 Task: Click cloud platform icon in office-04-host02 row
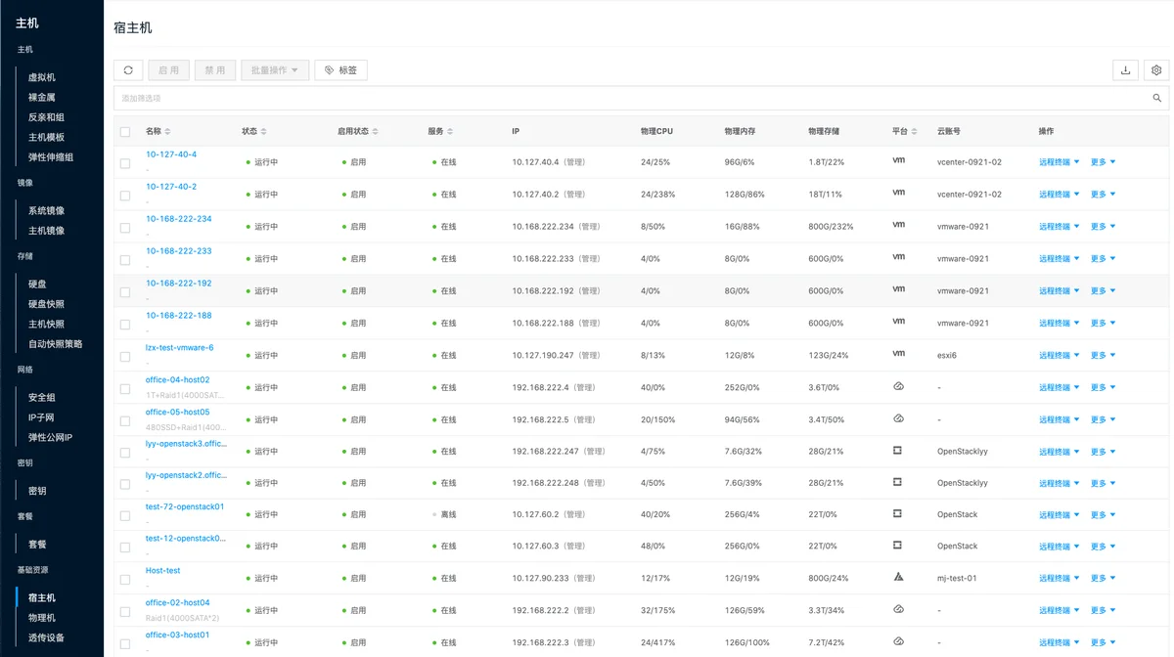click(898, 386)
